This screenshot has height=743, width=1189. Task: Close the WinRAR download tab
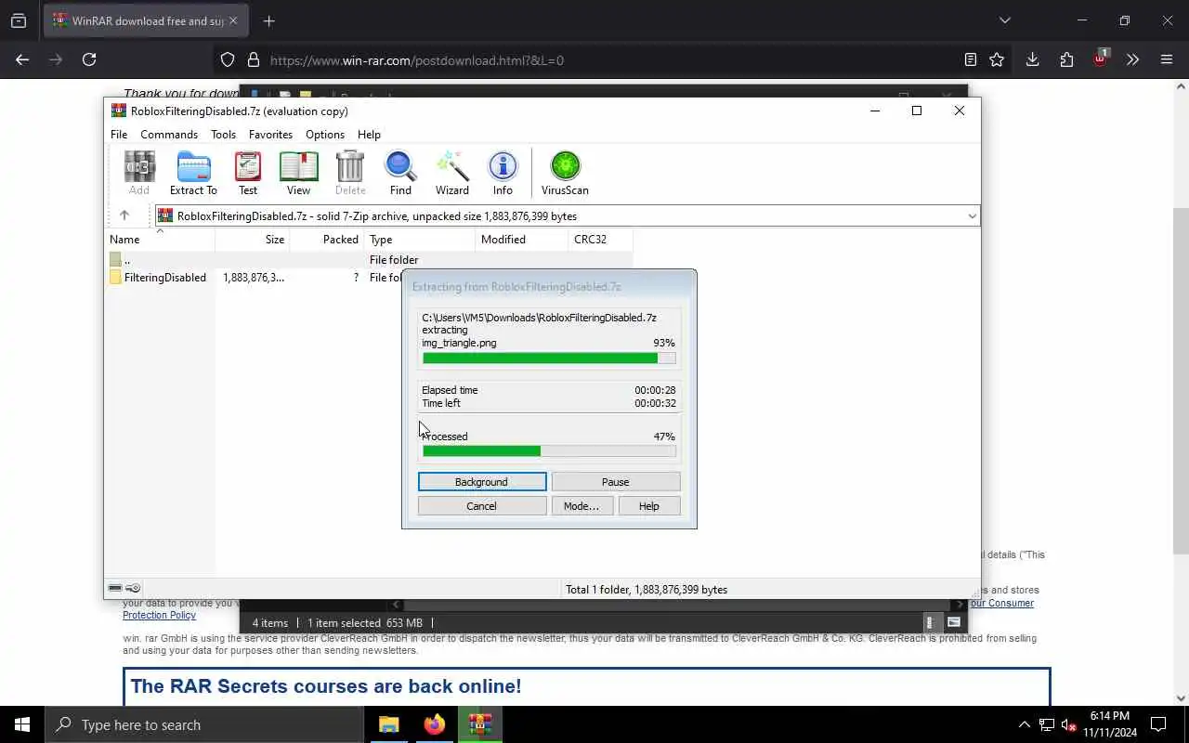[233, 20]
